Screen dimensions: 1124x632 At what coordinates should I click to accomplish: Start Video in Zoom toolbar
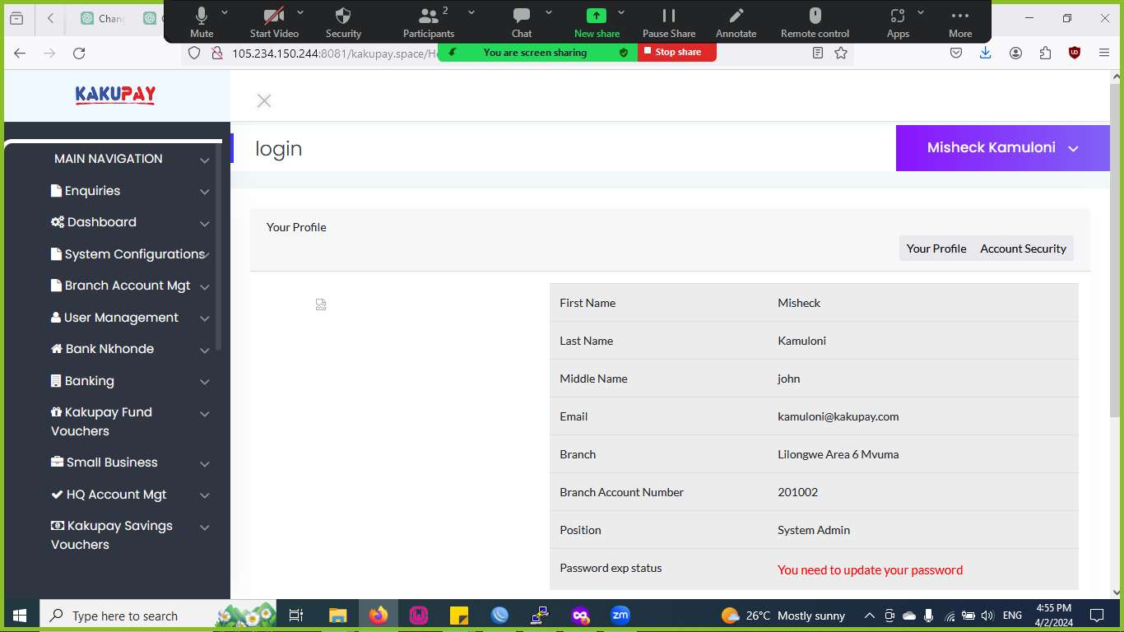[274, 22]
